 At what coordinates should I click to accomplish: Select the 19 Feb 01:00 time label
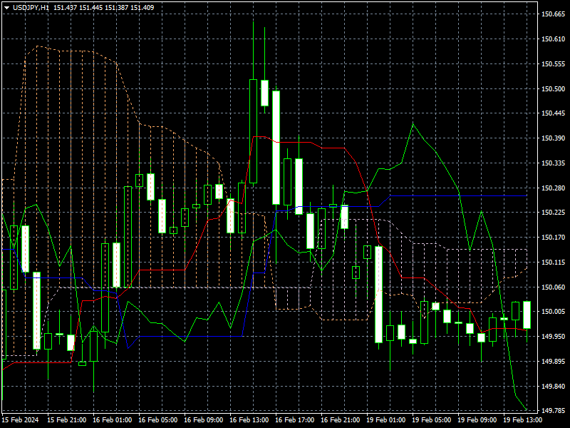point(387,420)
